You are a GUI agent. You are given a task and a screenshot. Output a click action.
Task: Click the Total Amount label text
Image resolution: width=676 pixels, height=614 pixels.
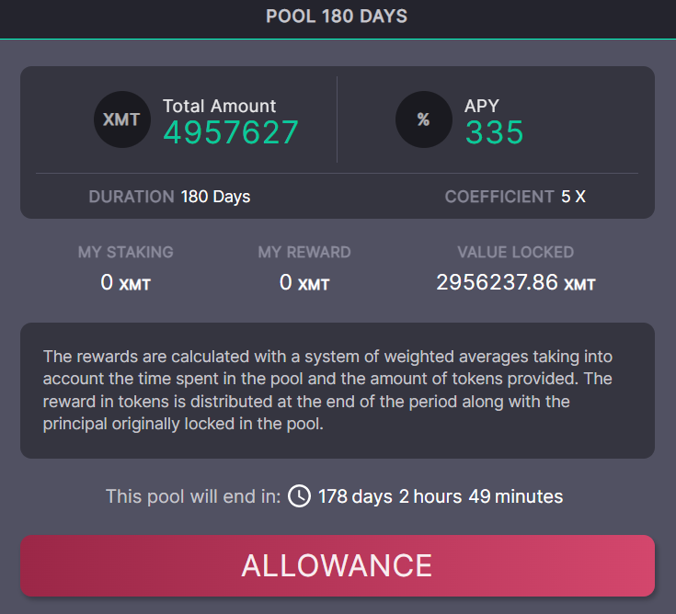219,106
